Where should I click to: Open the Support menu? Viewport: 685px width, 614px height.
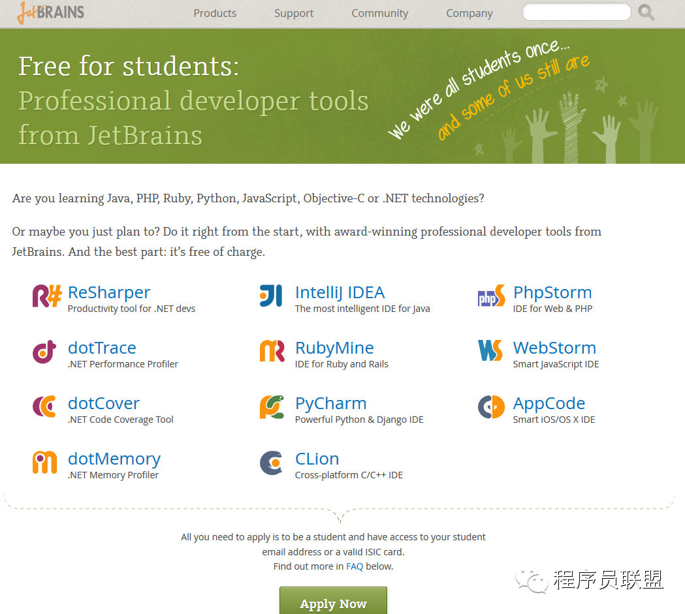click(x=294, y=13)
